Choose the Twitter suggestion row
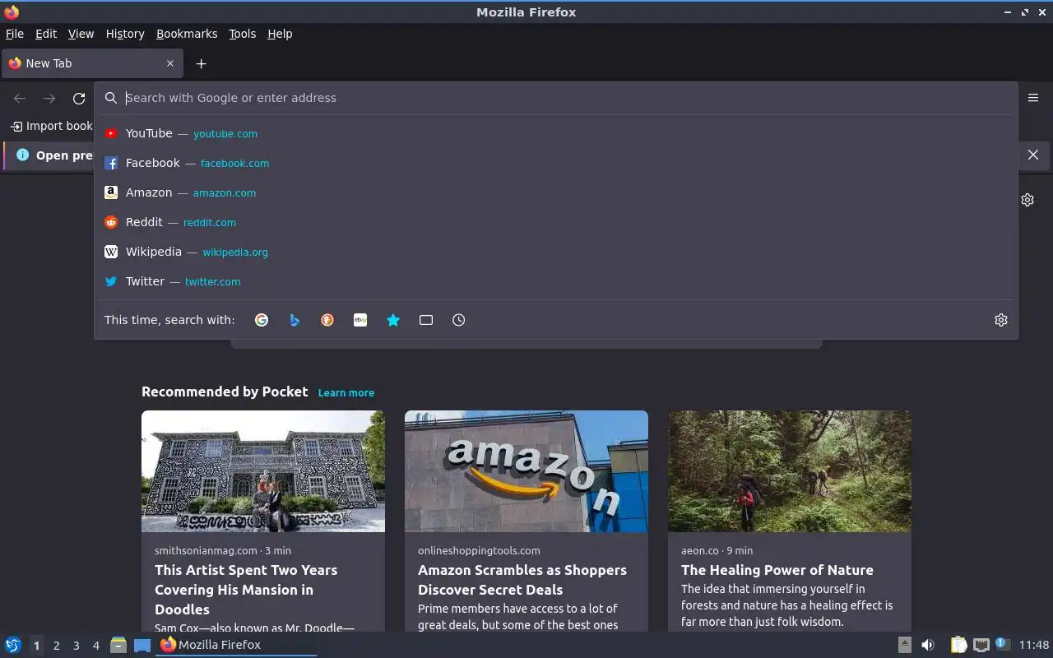 click(x=556, y=281)
